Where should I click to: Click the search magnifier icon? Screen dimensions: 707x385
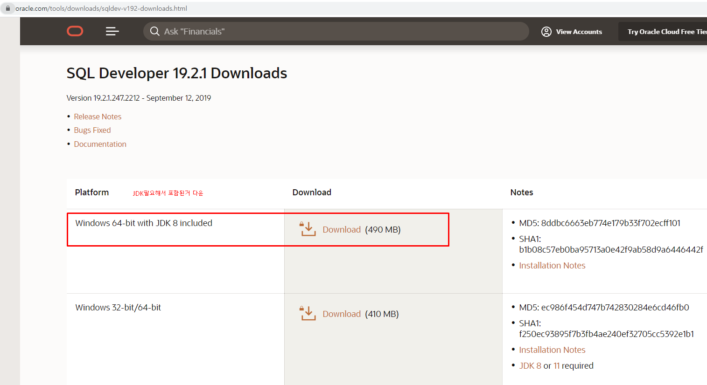click(x=154, y=31)
